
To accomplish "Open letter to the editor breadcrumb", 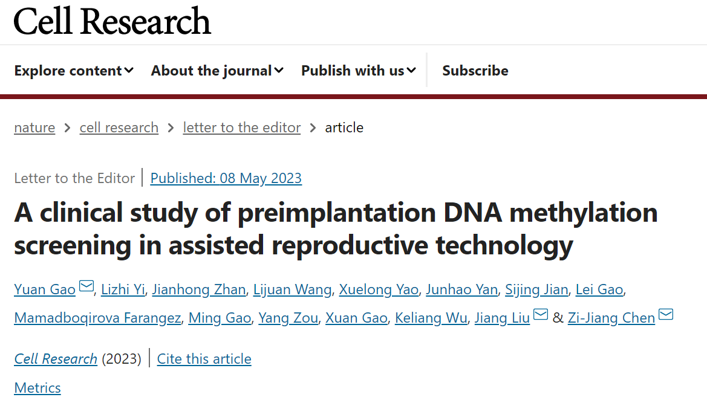I will (242, 128).
